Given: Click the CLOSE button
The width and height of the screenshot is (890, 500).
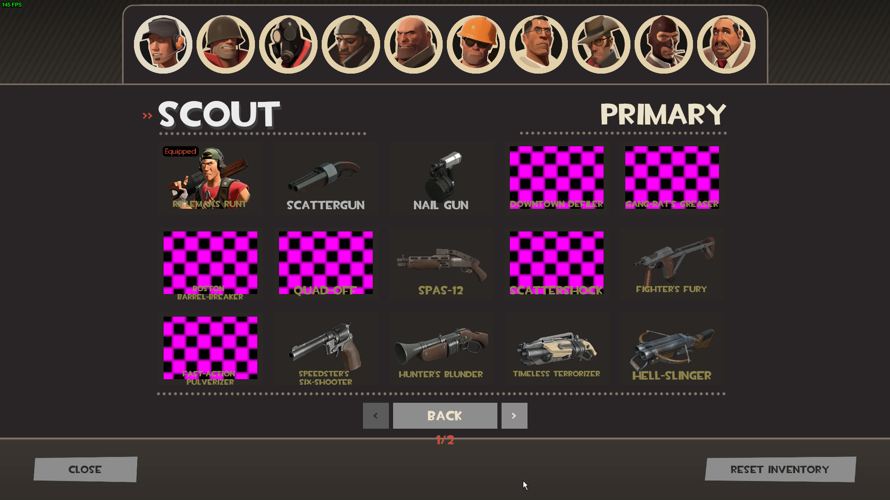Looking at the screenshot, I should click(x=85, y=469).
